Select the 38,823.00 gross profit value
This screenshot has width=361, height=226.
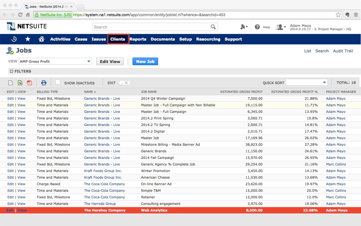[x=254, y=144]
